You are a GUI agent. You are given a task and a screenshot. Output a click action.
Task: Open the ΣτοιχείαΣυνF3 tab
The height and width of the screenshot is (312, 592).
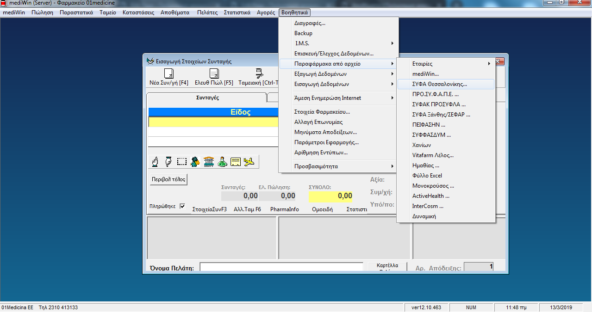(x=209, y=209)
